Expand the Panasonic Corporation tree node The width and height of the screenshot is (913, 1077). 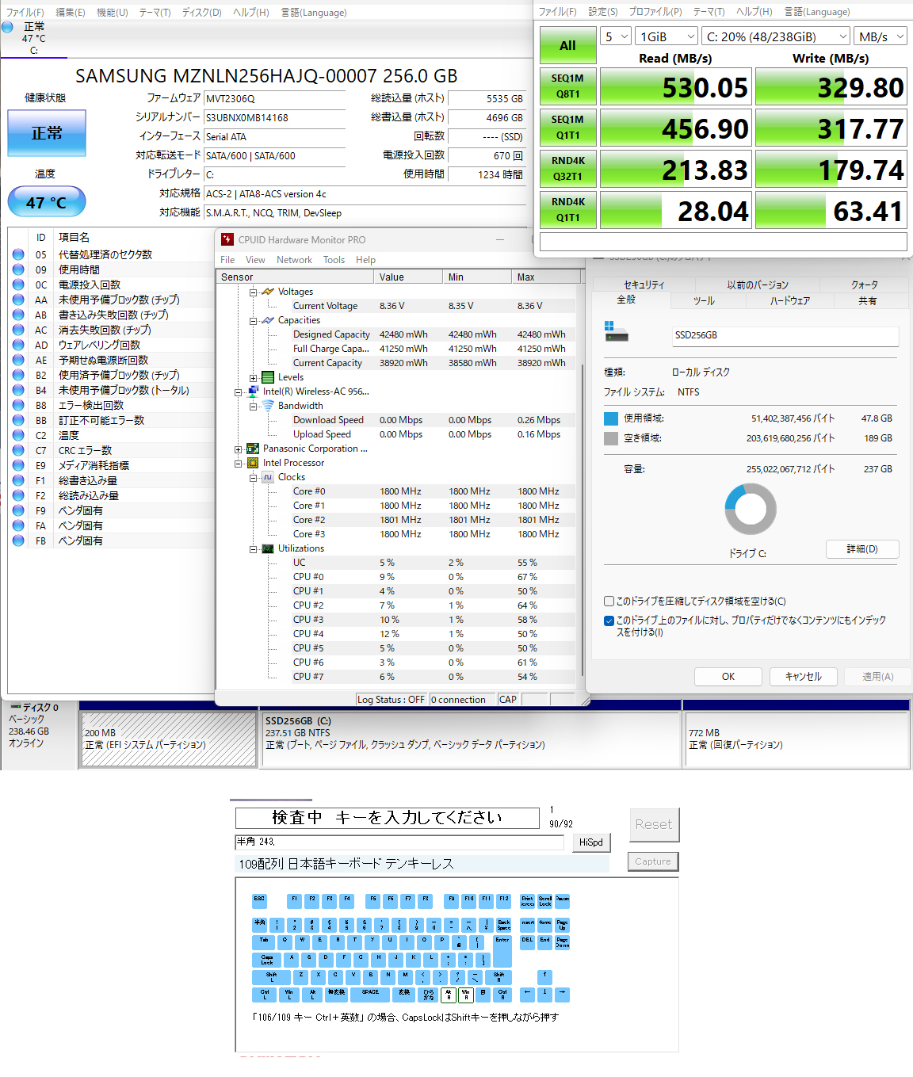(238, 449)
